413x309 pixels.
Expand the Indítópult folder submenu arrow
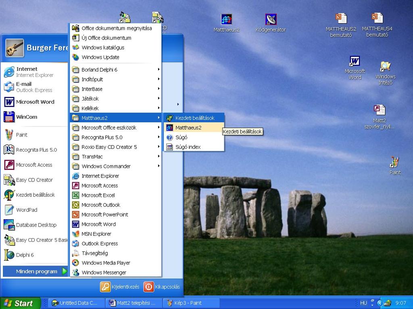[x=159, y=79]
